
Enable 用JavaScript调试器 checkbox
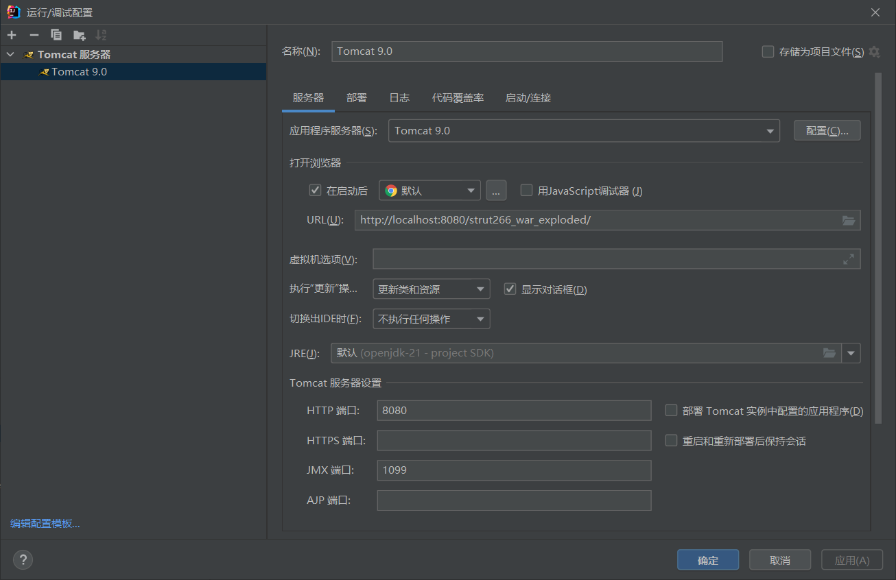pyautogui.click(x=526, y=191)
